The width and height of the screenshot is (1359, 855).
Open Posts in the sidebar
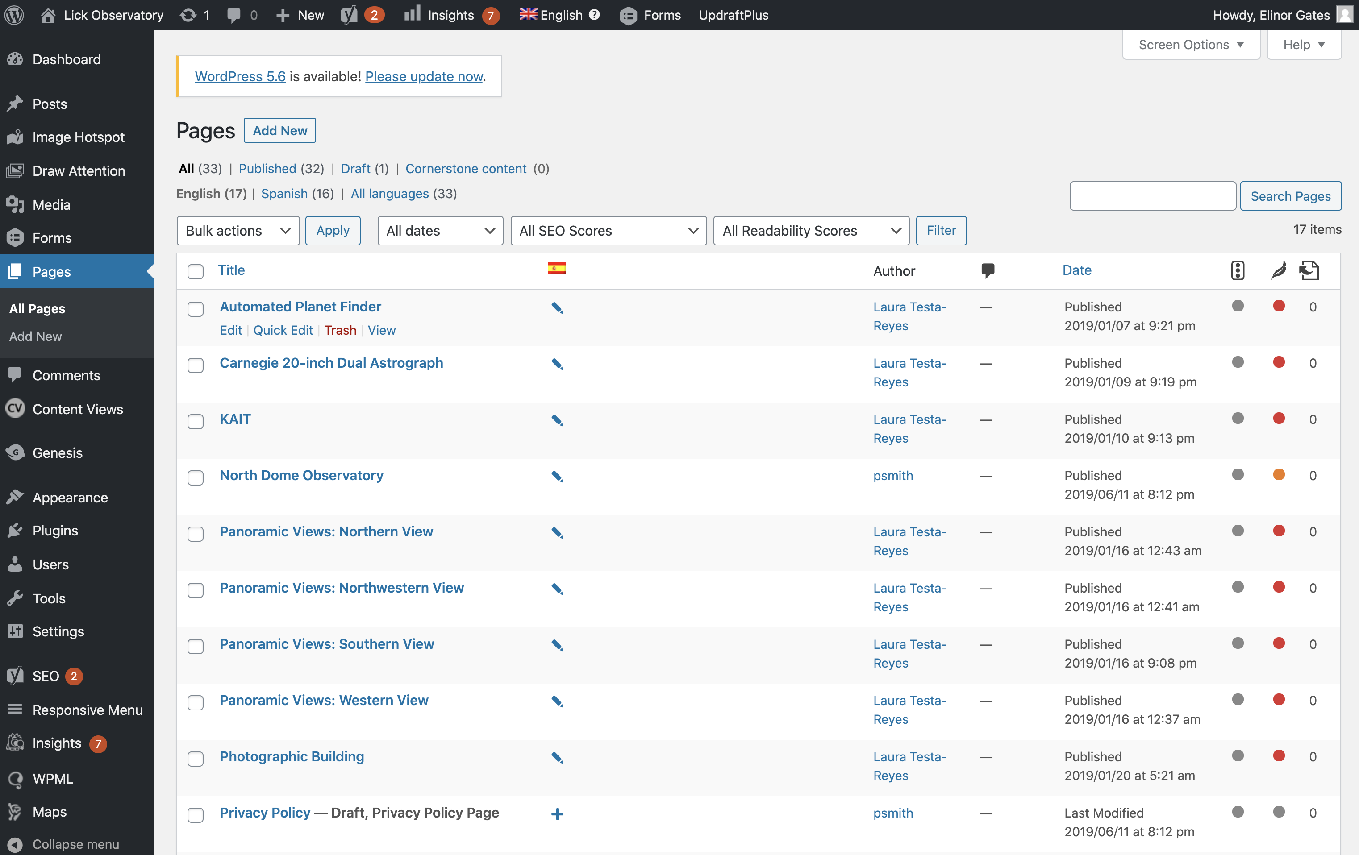pyautogui.click(x=50, y=104)
